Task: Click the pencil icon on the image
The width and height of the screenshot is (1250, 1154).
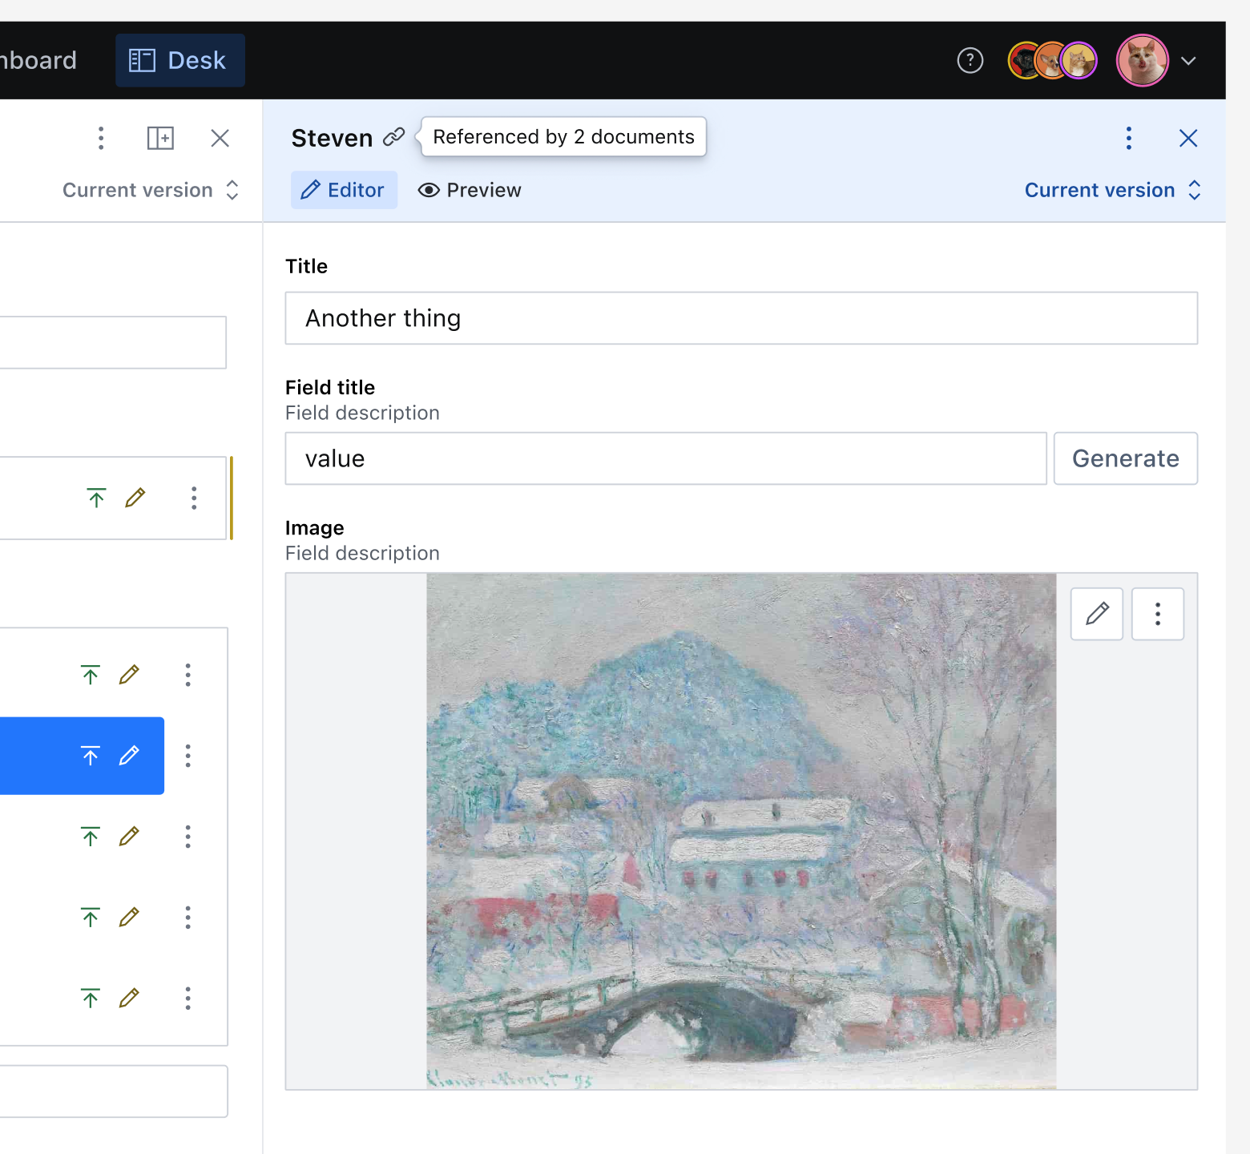Action: [x=1096, y=614]
